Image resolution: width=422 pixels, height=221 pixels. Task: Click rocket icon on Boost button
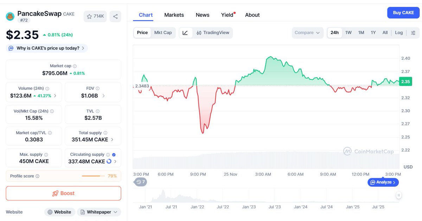[55, 193]
